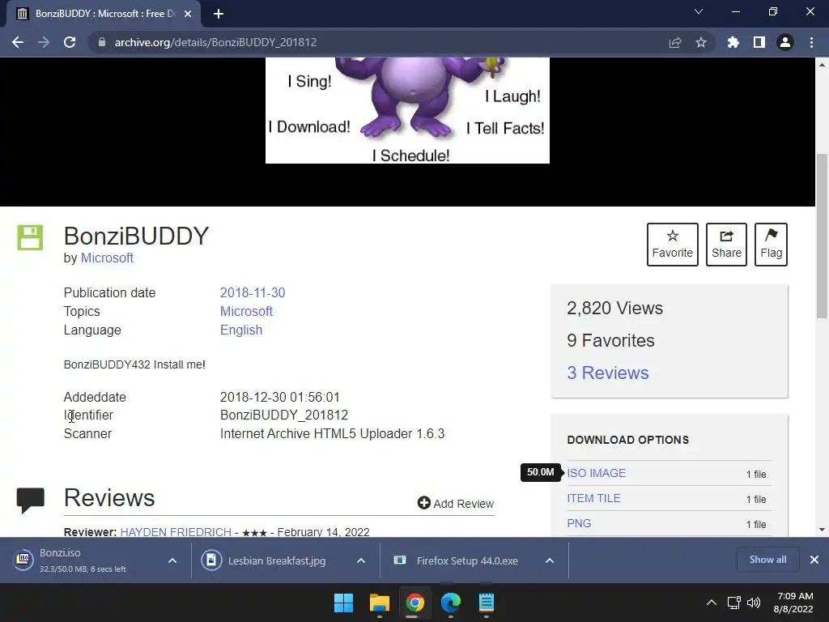Open Chrome three-dot menu
829x622 pixels.
tap(811, 42)
